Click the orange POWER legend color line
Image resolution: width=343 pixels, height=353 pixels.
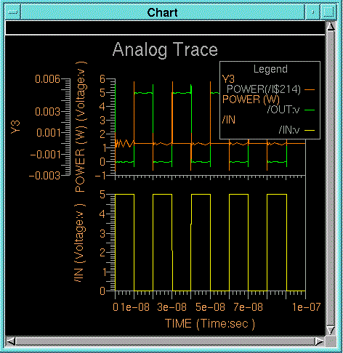(310, 90)
